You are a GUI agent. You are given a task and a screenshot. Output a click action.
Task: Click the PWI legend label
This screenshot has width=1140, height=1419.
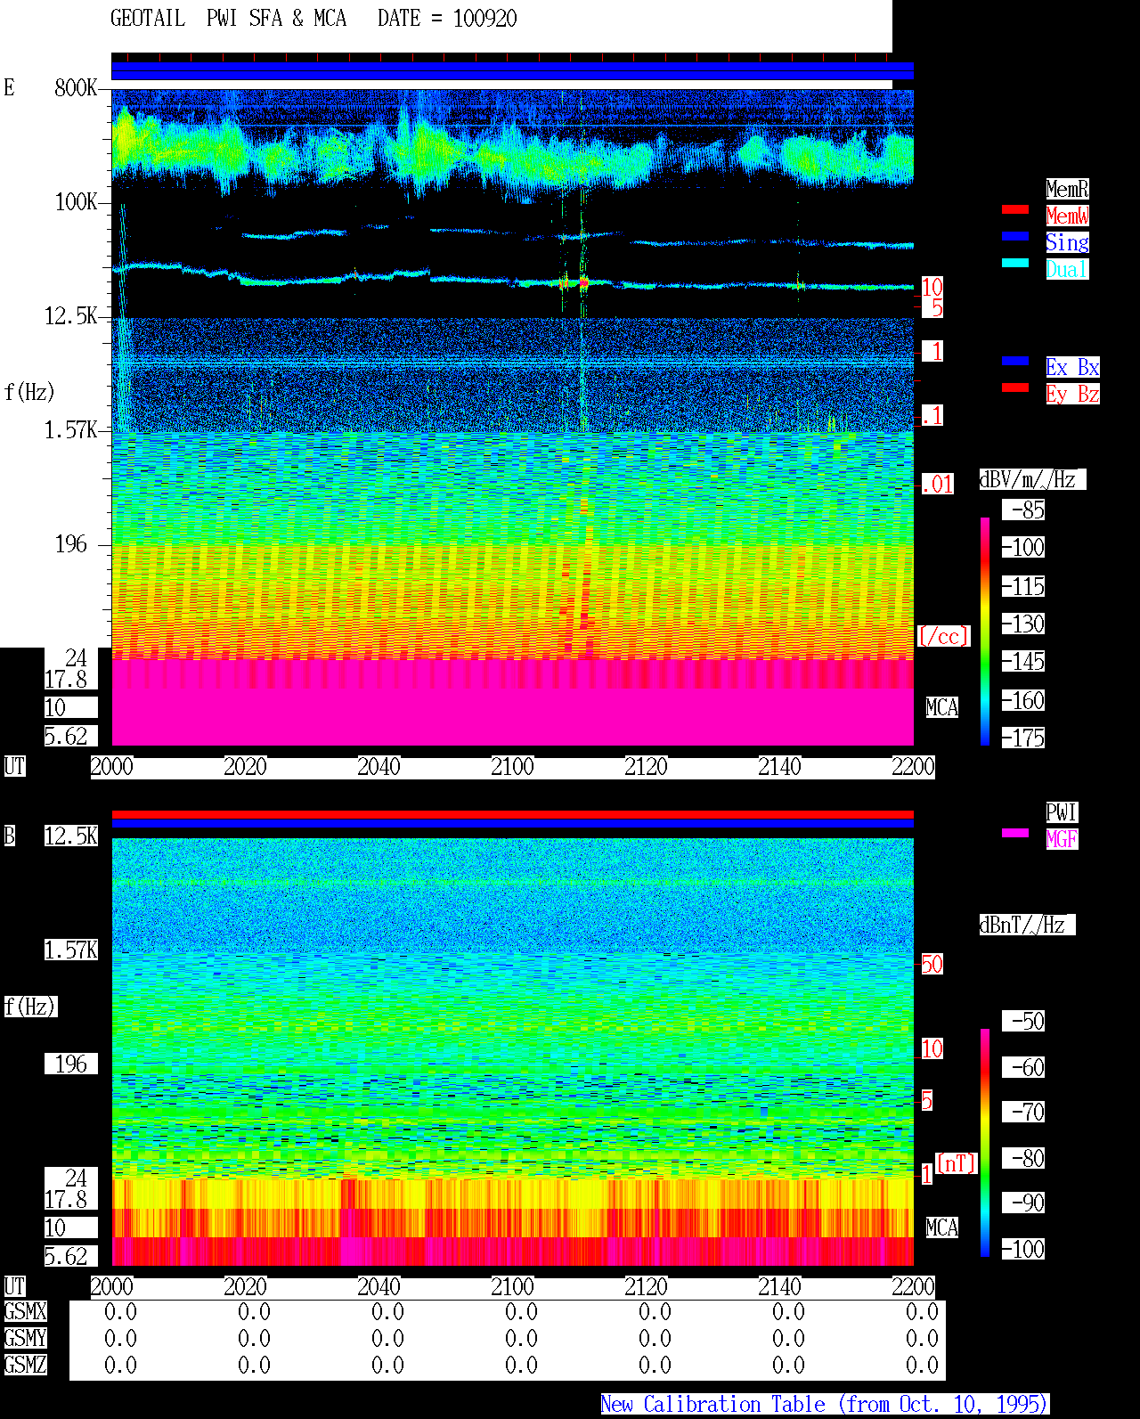pyautogui.click(x=1062, y=812)
